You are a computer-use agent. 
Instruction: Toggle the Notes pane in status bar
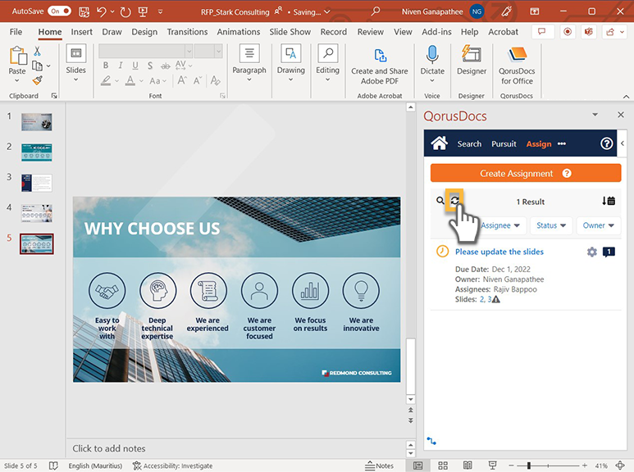point(379,465)
